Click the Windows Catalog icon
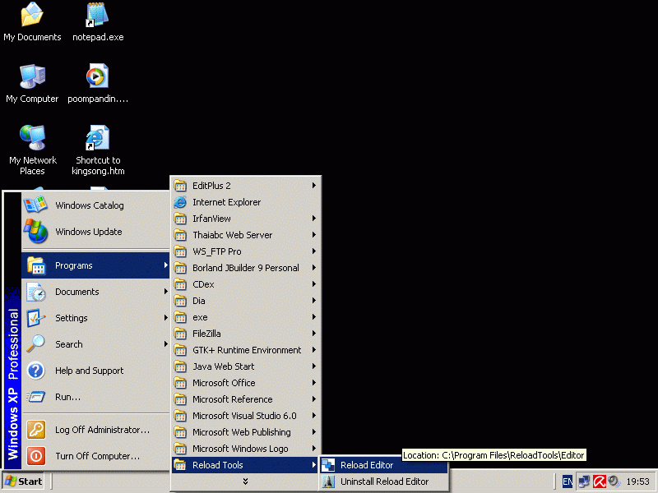Screen dimensions: 658x493 point(36,205)
